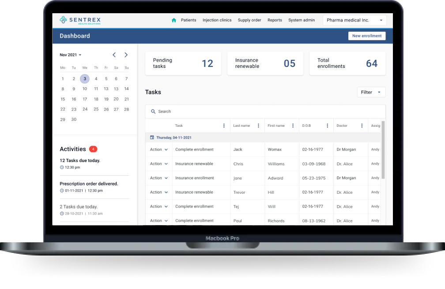Click the Sentrex logo
Viewport: 445px width, 289px height.
point(80,20)
